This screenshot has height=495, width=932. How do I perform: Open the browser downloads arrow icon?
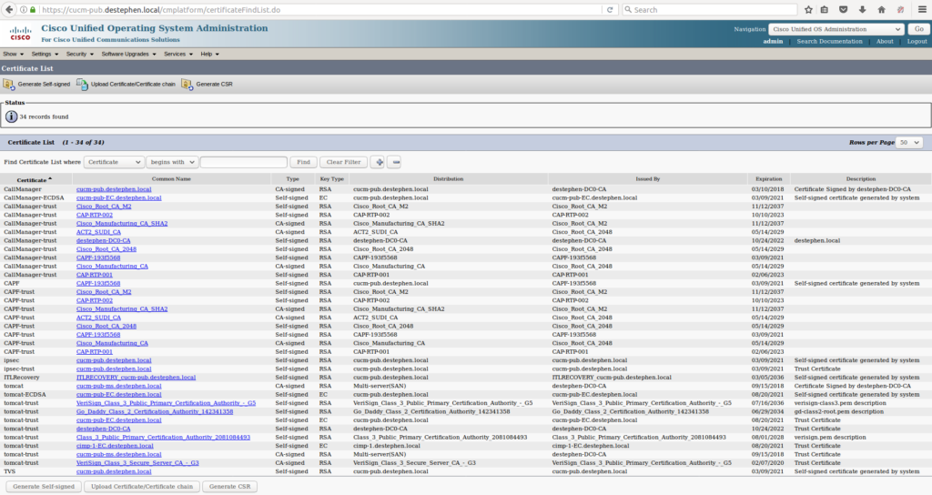[862, 9]
